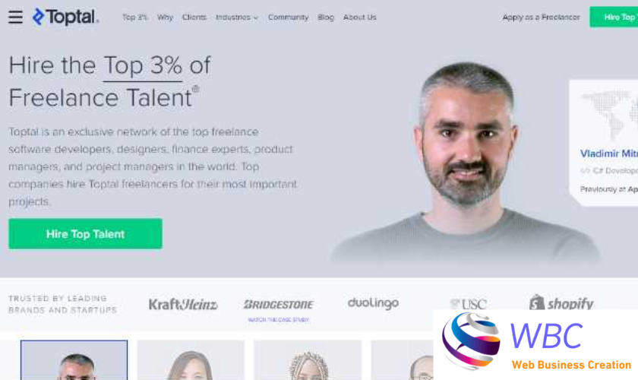Open the hamburger menu icon
This screenshot has width=638, height=380.
click(15, 17)
